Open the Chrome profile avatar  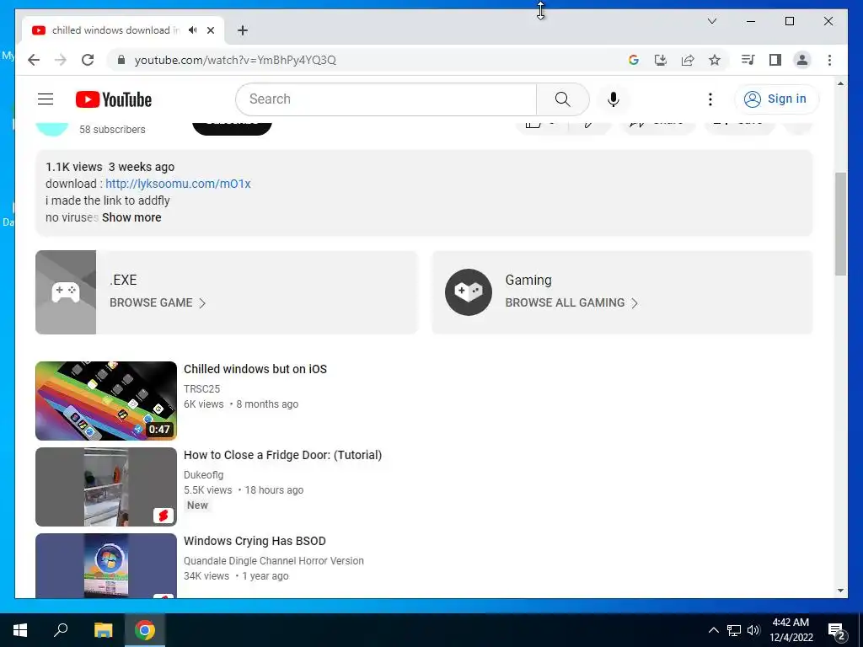802,60
